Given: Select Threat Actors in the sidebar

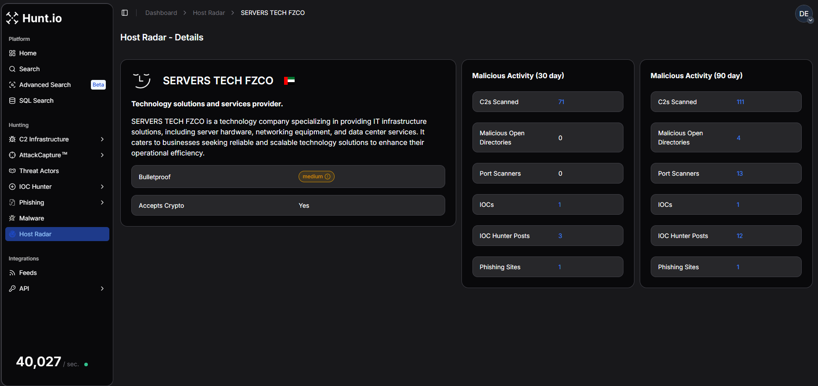Looking at the screenshot, I should (57, 171).
